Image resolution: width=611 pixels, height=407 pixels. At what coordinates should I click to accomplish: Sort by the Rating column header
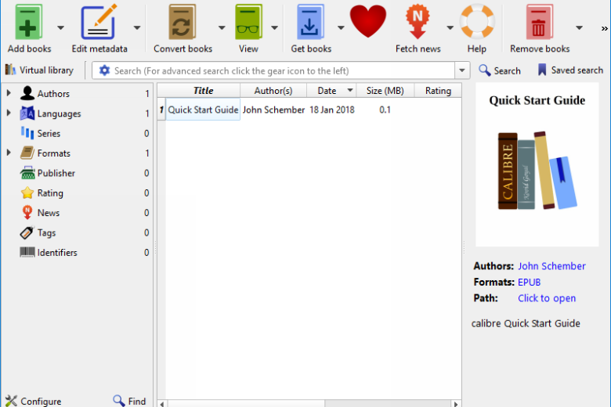438,90
